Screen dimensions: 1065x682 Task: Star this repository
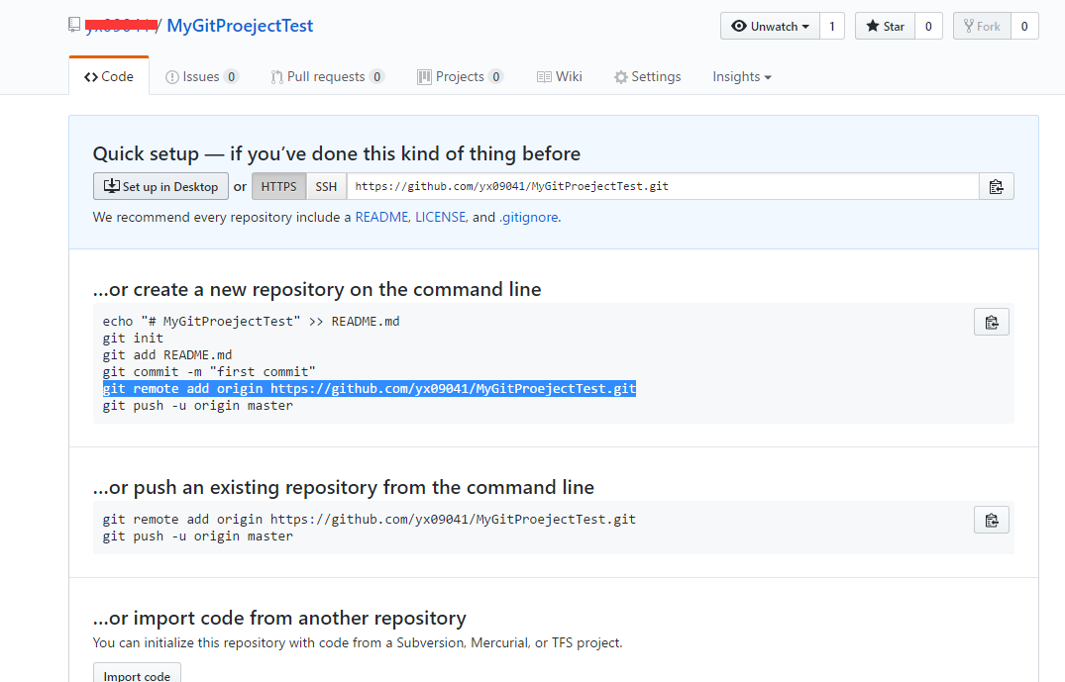[885, 27]
